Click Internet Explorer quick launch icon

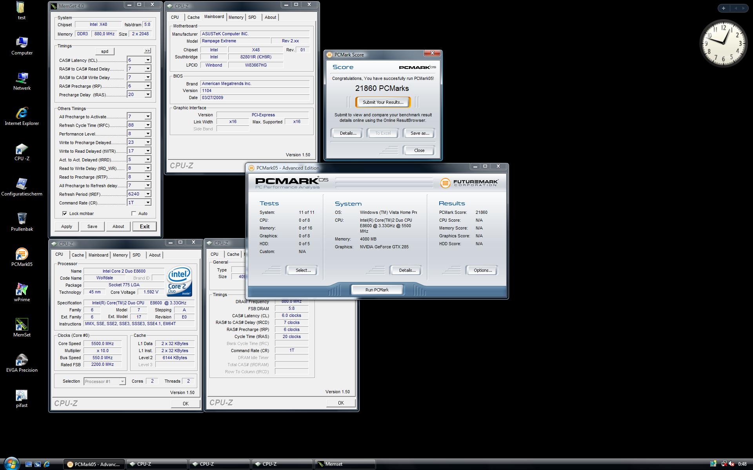(47, 464)
